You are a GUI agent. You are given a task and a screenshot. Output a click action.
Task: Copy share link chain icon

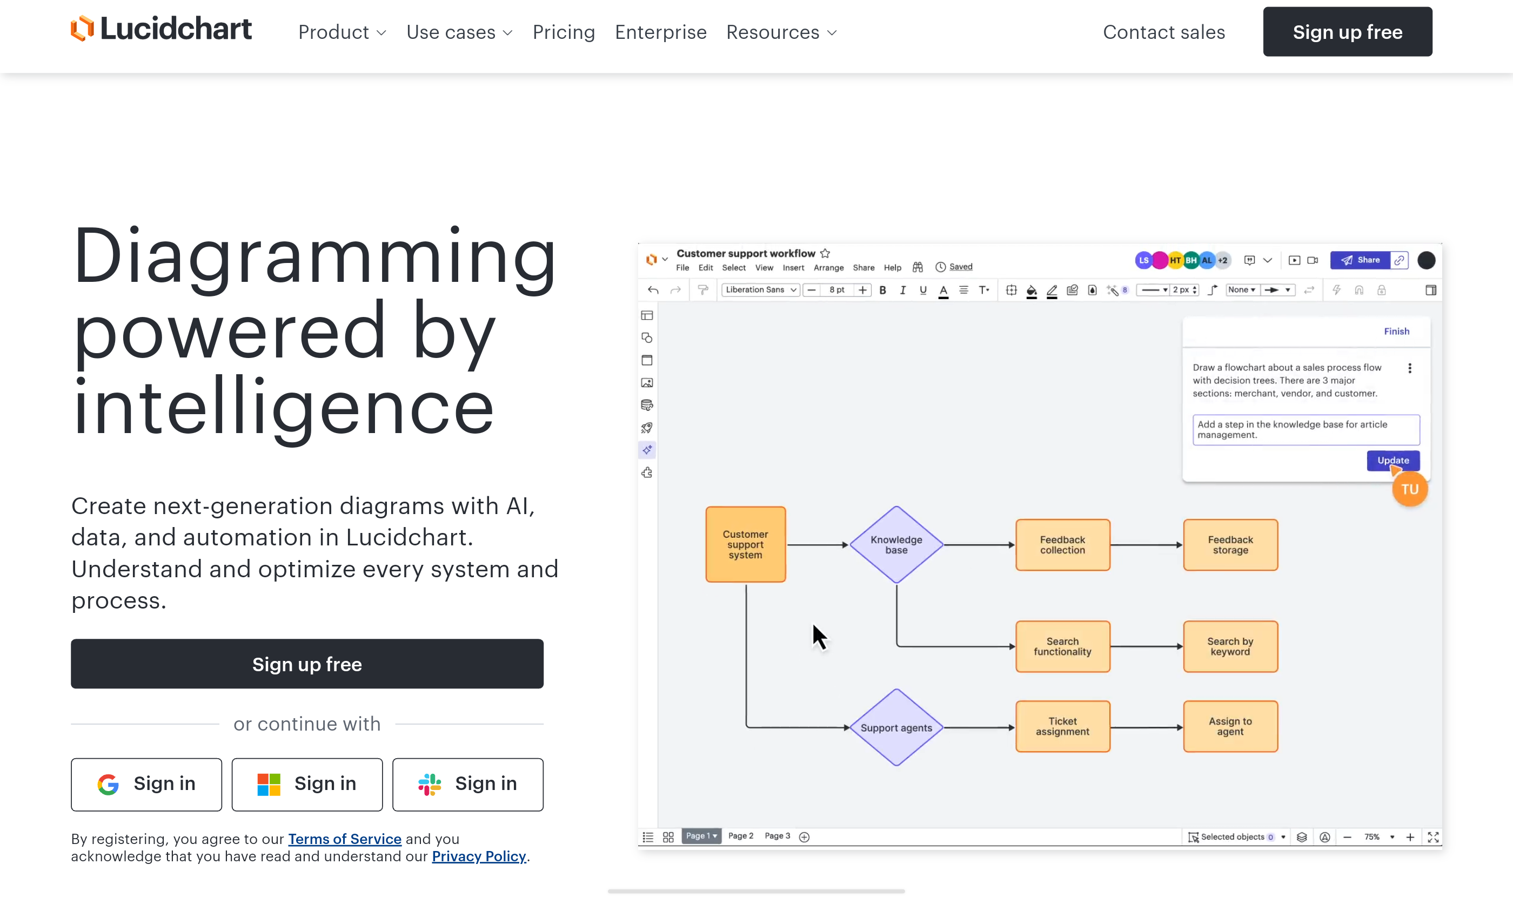(1399, 260)
